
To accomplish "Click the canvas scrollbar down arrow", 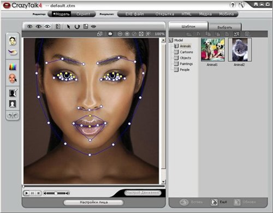I will [x=163, y=181].
